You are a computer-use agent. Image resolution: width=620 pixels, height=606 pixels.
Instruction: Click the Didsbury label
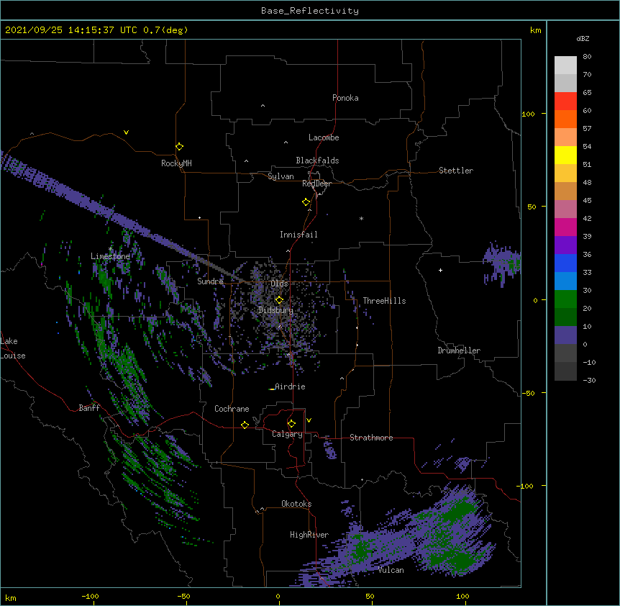[275, 310]
